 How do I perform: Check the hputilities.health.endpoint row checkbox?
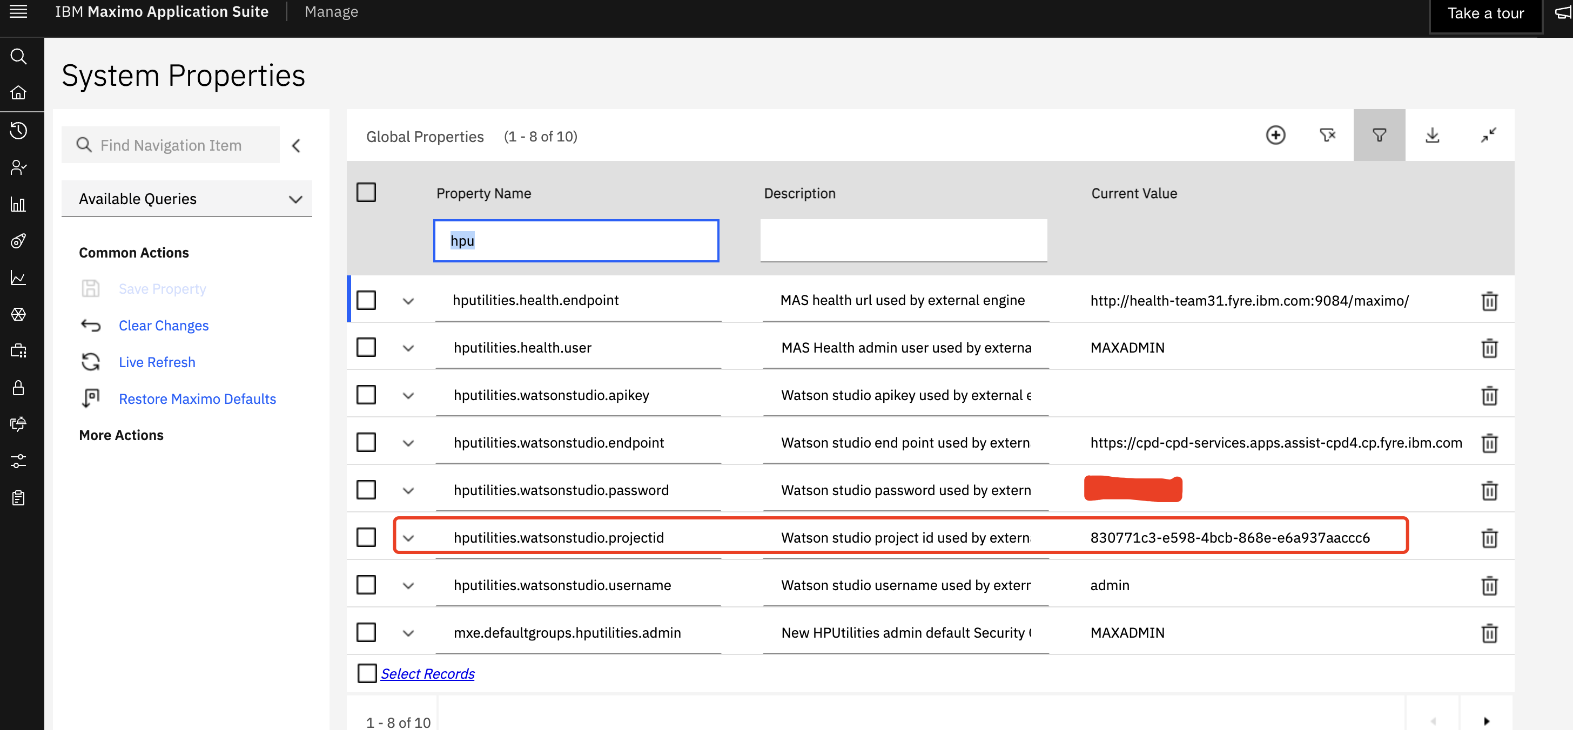point(366,300)
